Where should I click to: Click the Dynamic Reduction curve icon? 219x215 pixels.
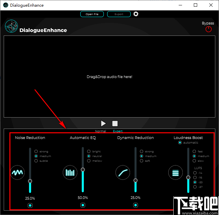coord(123,172)
